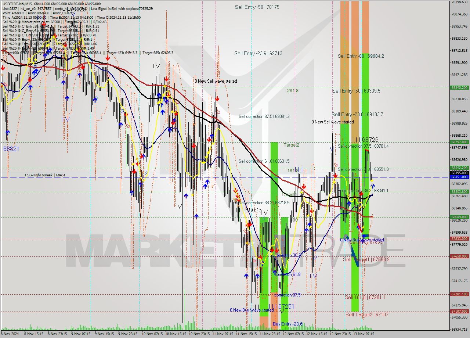Select 'Sell correction 87.5 | 69081.3' label
470x338 pixels.
[264, 116]
